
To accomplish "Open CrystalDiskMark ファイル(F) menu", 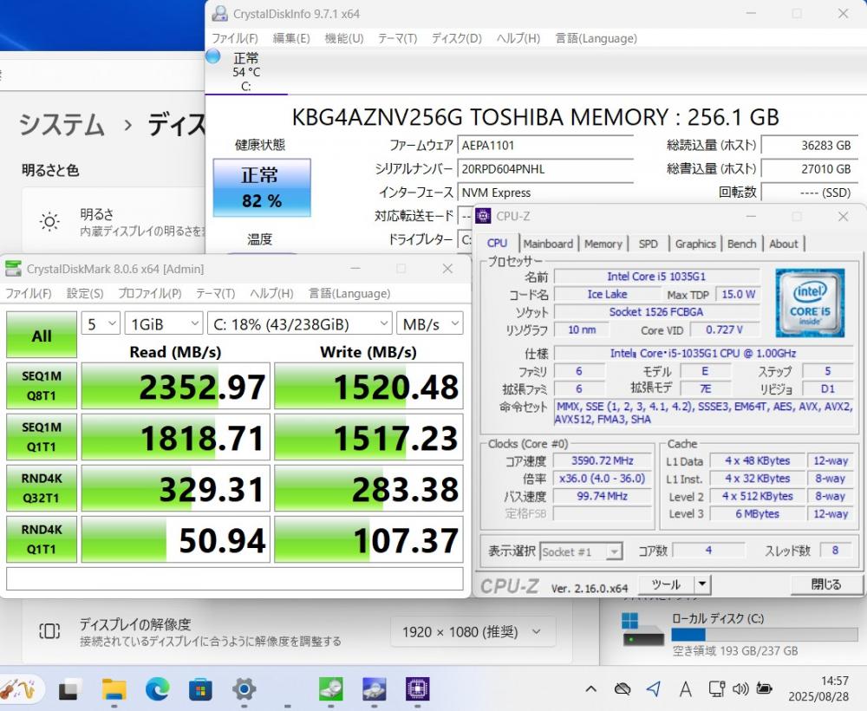I will click(x=29, y=293).
